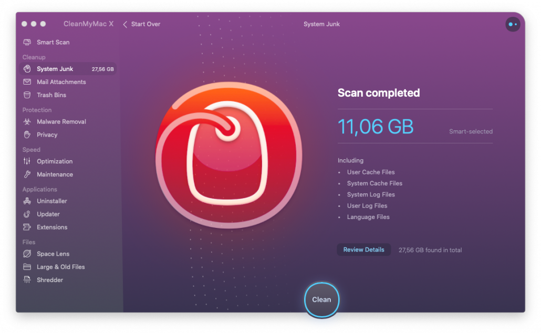Go back using Start Over chevron
This screenshot has height=333, width=541.
tap(125, 24)
